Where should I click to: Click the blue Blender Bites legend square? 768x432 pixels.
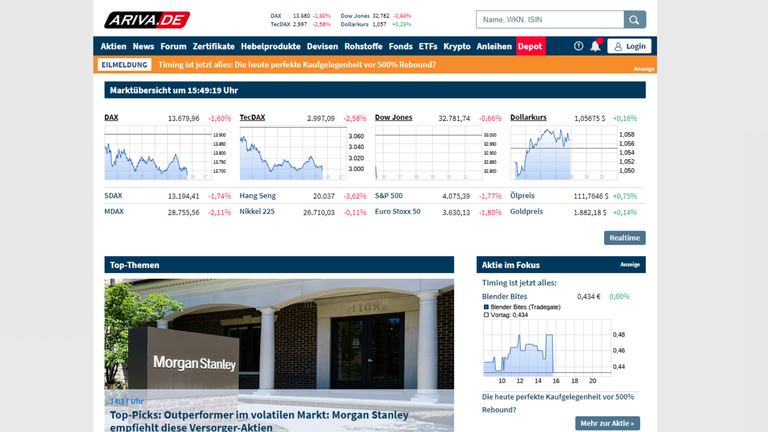(486, 307)
